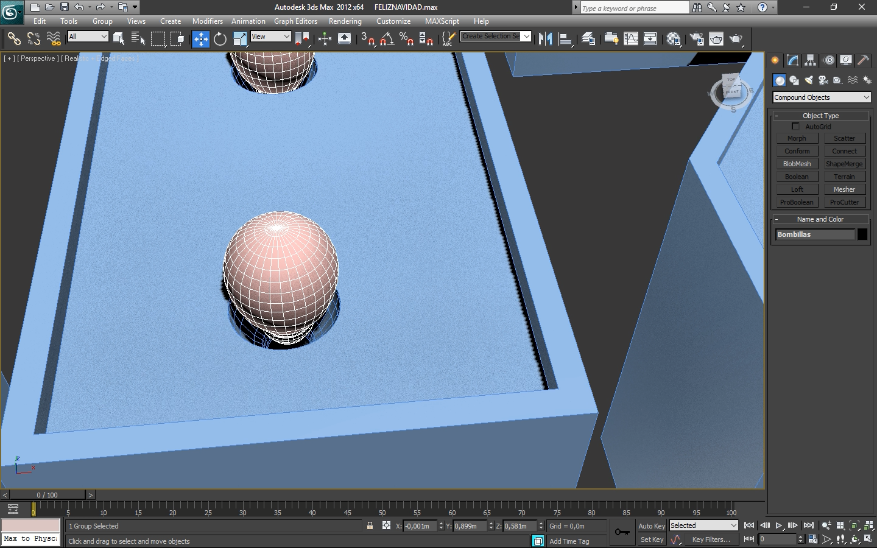Open the Manage Layers dialog
Screen dimensions: 877x548
click(x=588, y=39)
